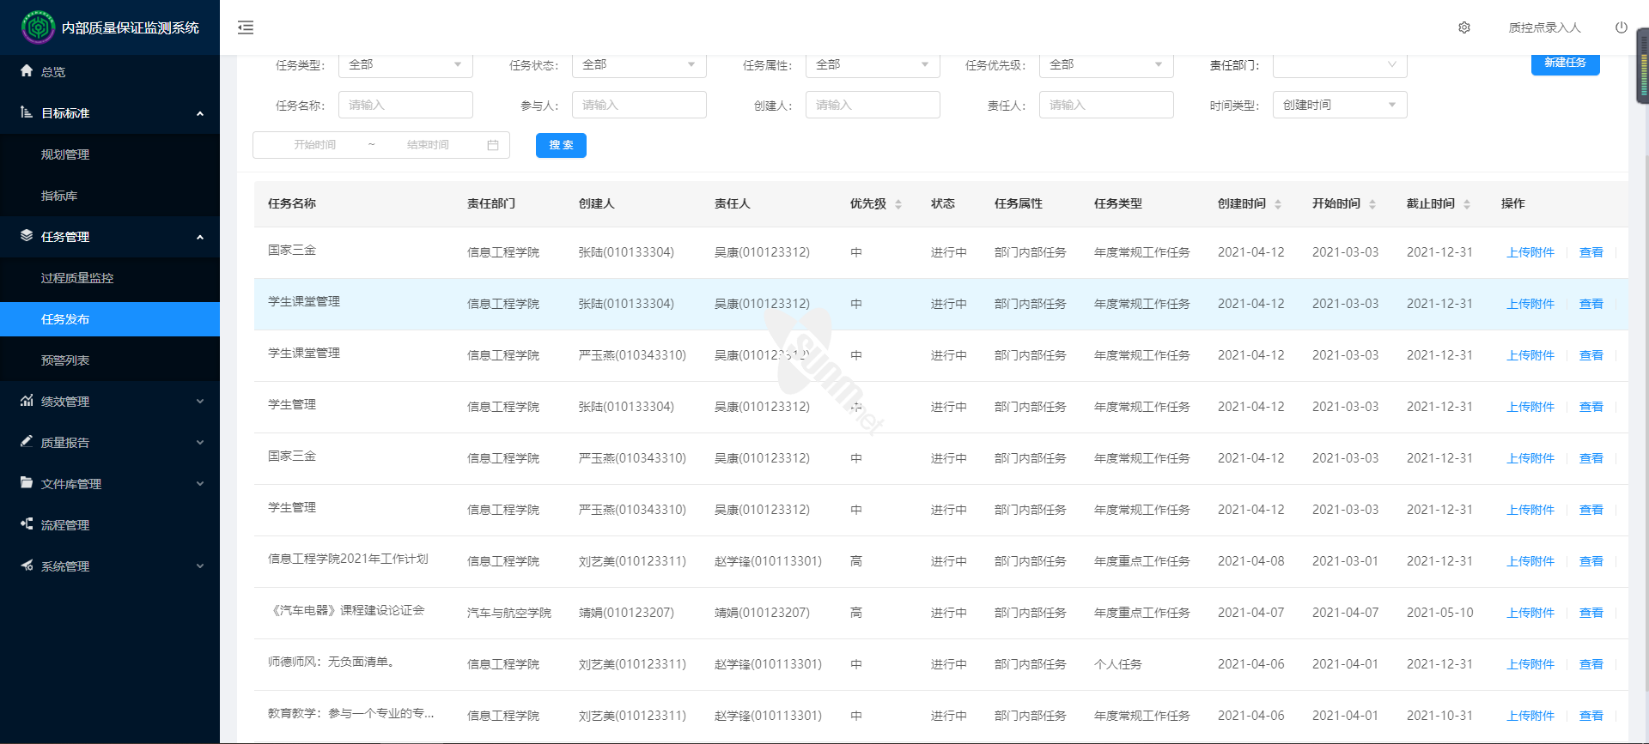Click calendar icon in date range field
Viewport: 1649px width, 744px height.
point(493,145)
